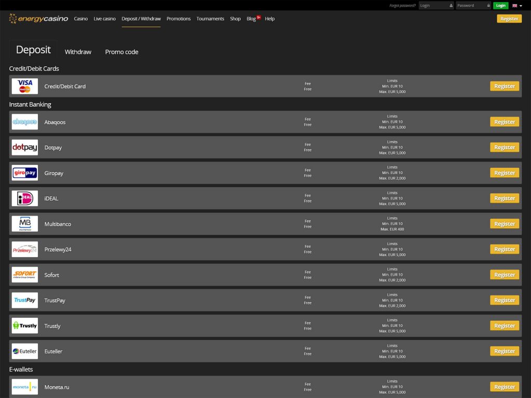The width and height of the screenshot is (531, 398).
Task: Click the green Login button
Action: pos(500,5)
